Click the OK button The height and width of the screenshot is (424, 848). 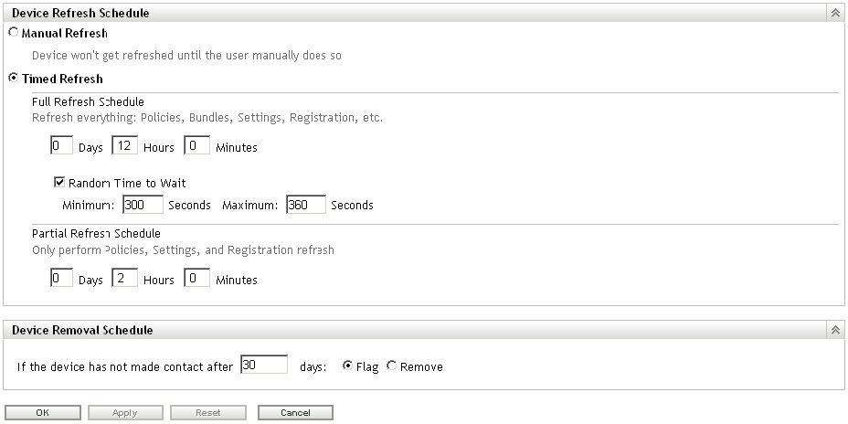point(43,413)
